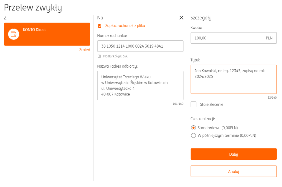Focus the Numer rachunku input field
This screenshot has height=187, width=282.
(140, 46)
